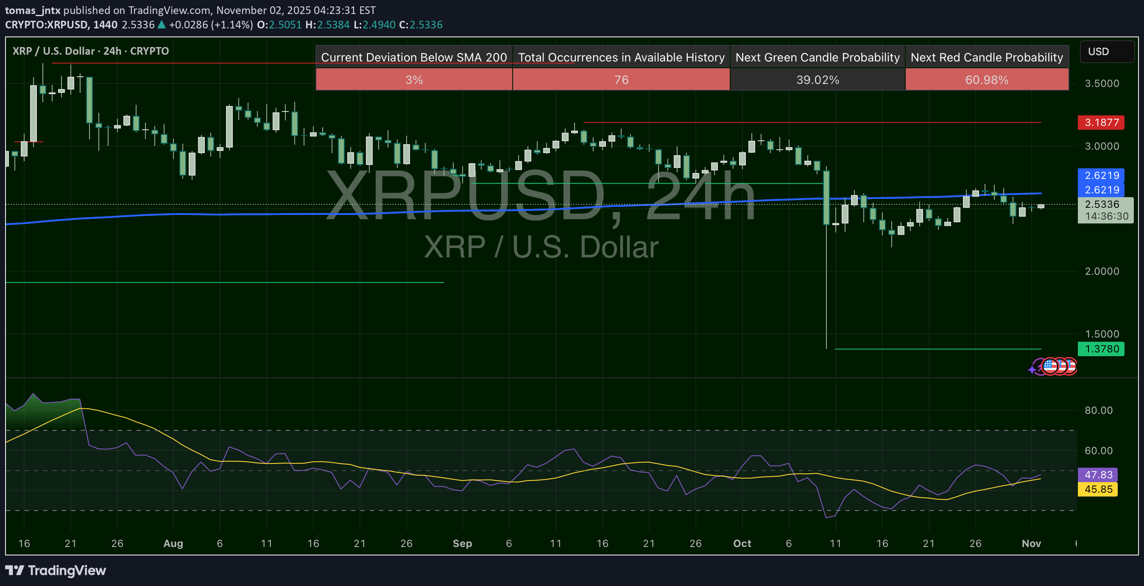Click the green 1.3780 price label

click(x=1101, y=349)
